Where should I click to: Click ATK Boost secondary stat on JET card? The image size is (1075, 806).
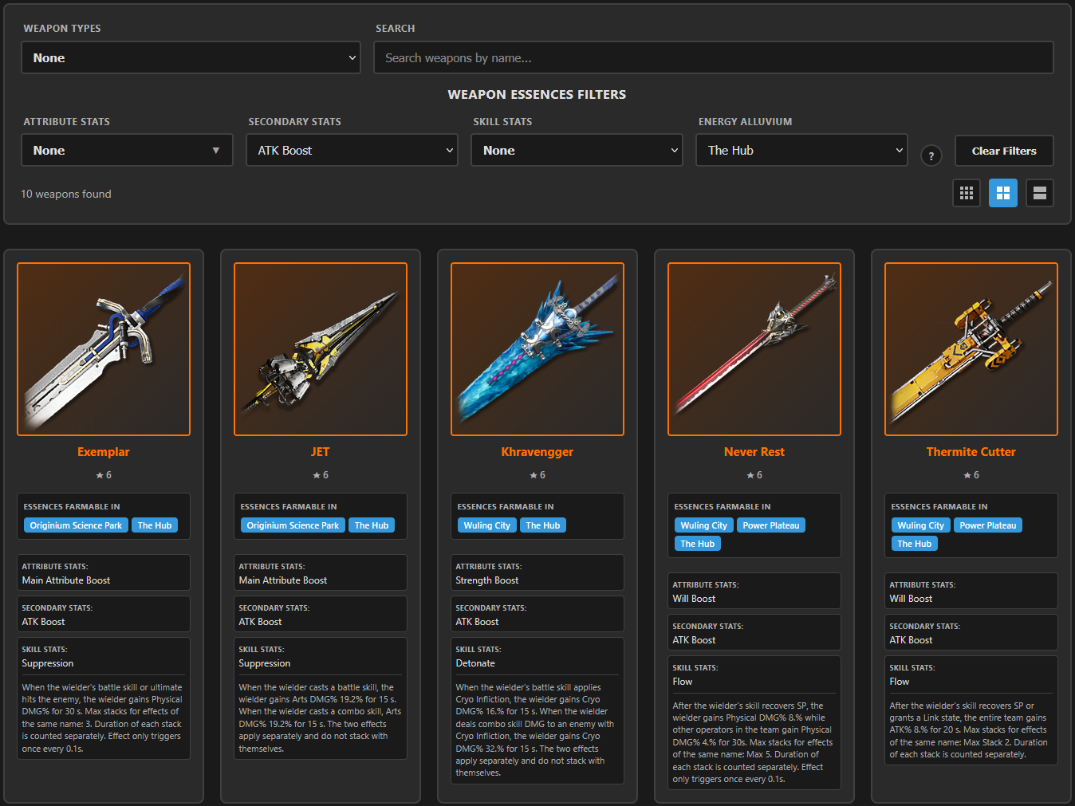tap(261, 622)
